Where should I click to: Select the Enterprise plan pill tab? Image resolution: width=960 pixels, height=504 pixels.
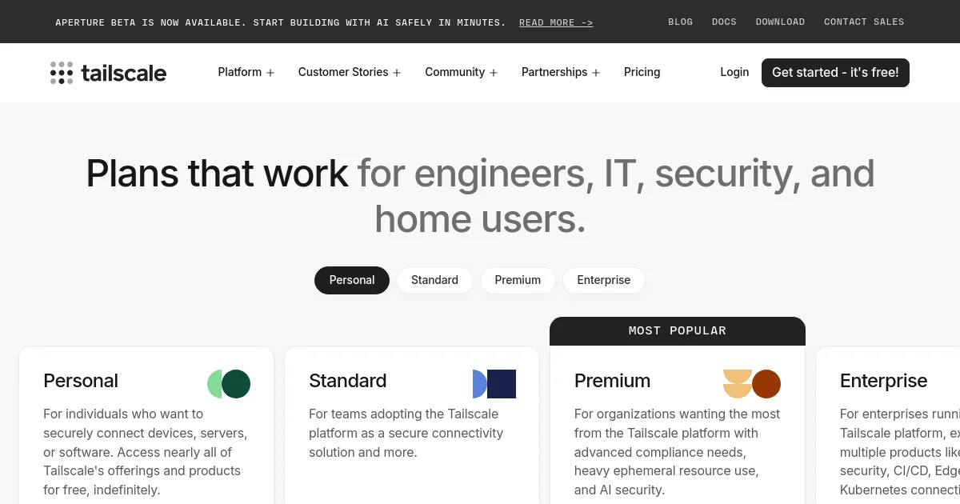[x=604, y=280]
